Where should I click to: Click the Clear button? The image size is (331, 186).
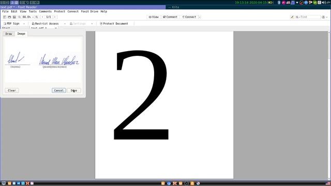[x=12, y=90]
